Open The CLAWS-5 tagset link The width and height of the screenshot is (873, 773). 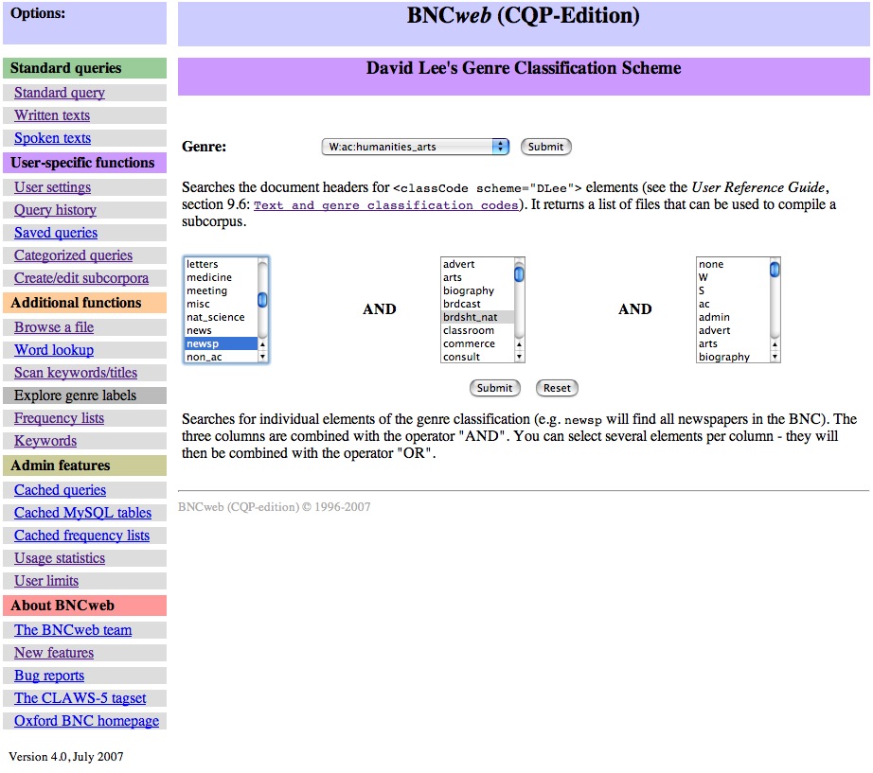pyautogui.click(x=80, y=698)
